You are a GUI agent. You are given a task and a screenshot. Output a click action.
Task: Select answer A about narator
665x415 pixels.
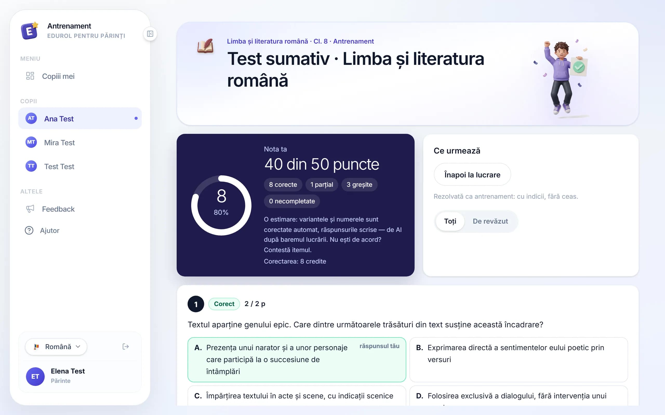click(x=297, y=359)
